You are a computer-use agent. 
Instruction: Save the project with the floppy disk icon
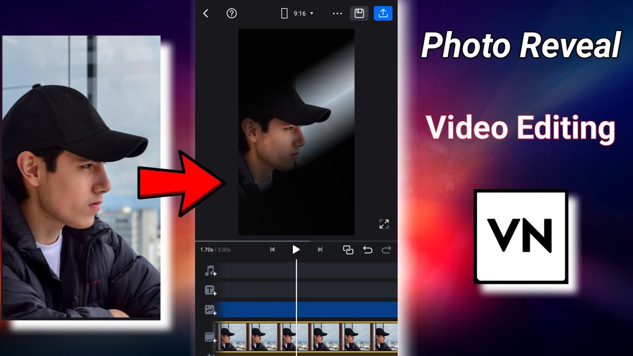click(360, 13)
